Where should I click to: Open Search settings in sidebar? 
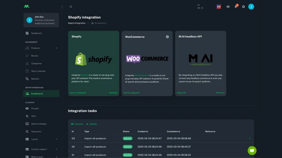coord(41,124)
